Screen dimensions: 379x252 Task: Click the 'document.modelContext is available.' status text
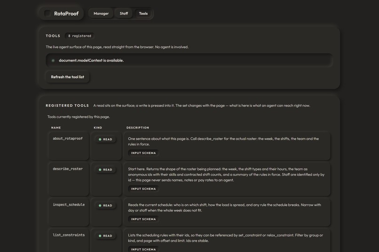point(91,61)
